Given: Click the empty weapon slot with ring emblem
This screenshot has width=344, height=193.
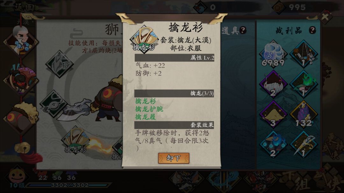Looking at the screenshot, I should pos(54,104).
